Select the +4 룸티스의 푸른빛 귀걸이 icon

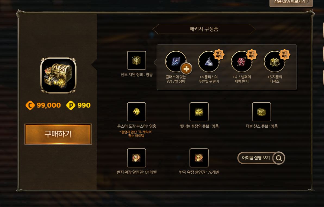click(209, 62)
